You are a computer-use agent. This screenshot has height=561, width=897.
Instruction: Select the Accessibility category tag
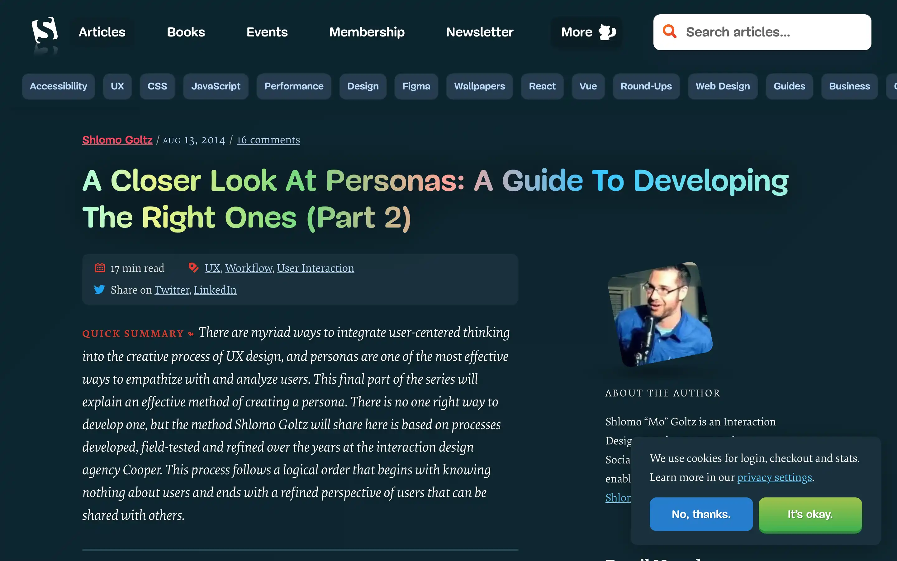tap(59, 86)
